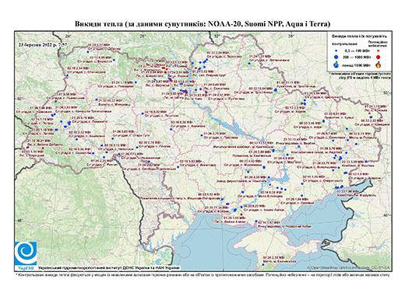The width and height of the screenshot is (405, 286).
Task: Click the footnote text below the map
Action: [202, 274]
